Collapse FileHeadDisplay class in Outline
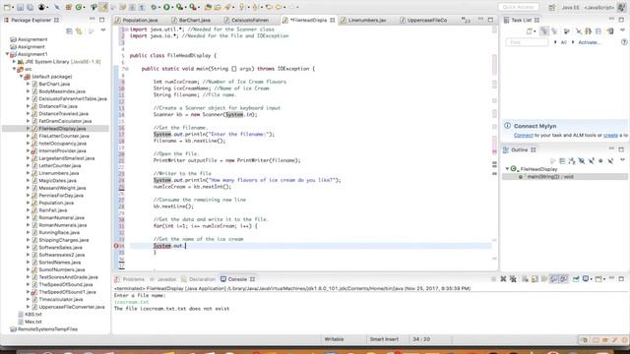The width and height of the screenshot is (630, 354). click(x=507, y=169)
